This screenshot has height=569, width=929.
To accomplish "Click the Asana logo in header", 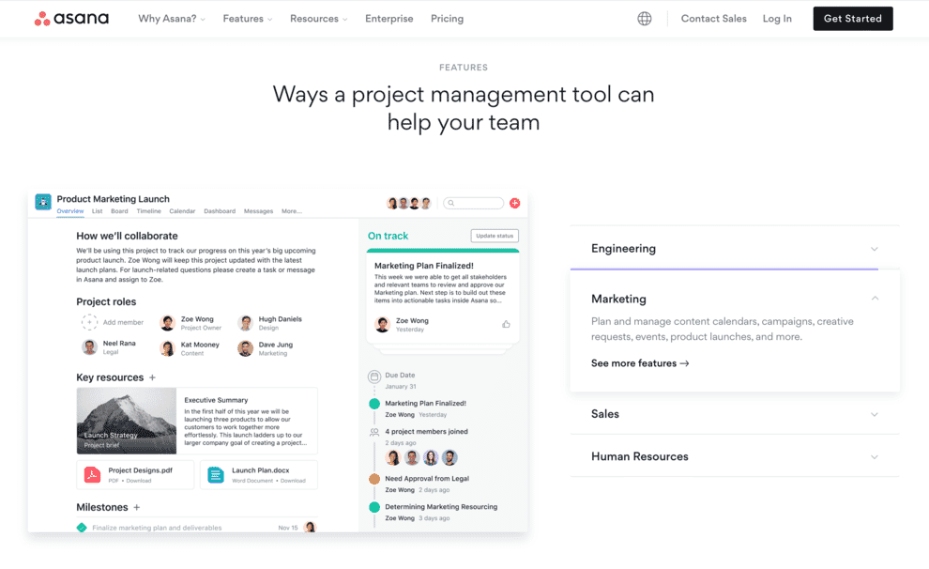I will 71,19.
